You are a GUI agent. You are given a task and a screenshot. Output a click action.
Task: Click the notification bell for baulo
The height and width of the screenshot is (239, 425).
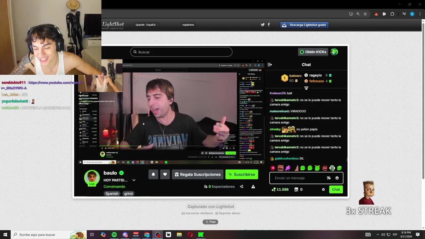[153, 174]
